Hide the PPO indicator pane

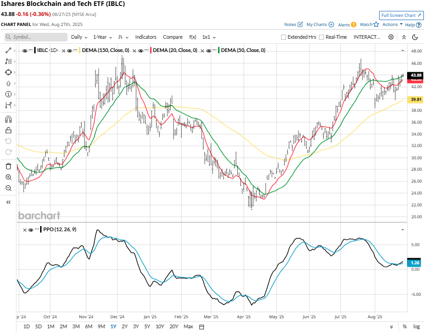(x=31, y=230)
